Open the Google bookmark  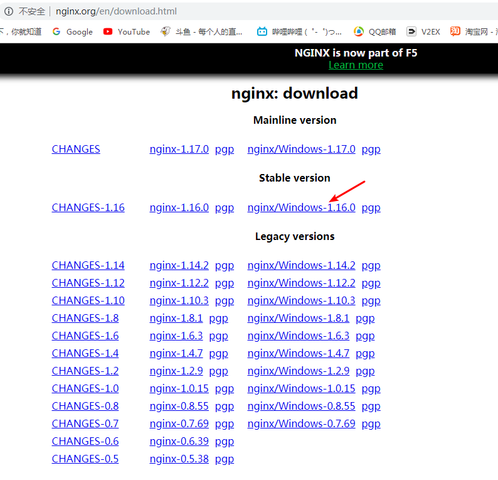pos(73,32)
